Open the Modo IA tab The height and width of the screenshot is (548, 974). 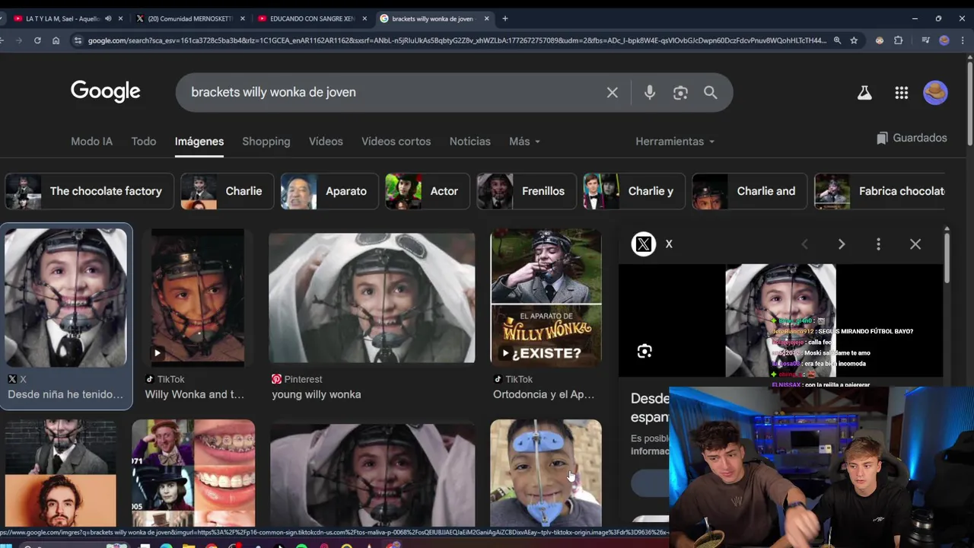pyautogui.click(x=91, y=142)
